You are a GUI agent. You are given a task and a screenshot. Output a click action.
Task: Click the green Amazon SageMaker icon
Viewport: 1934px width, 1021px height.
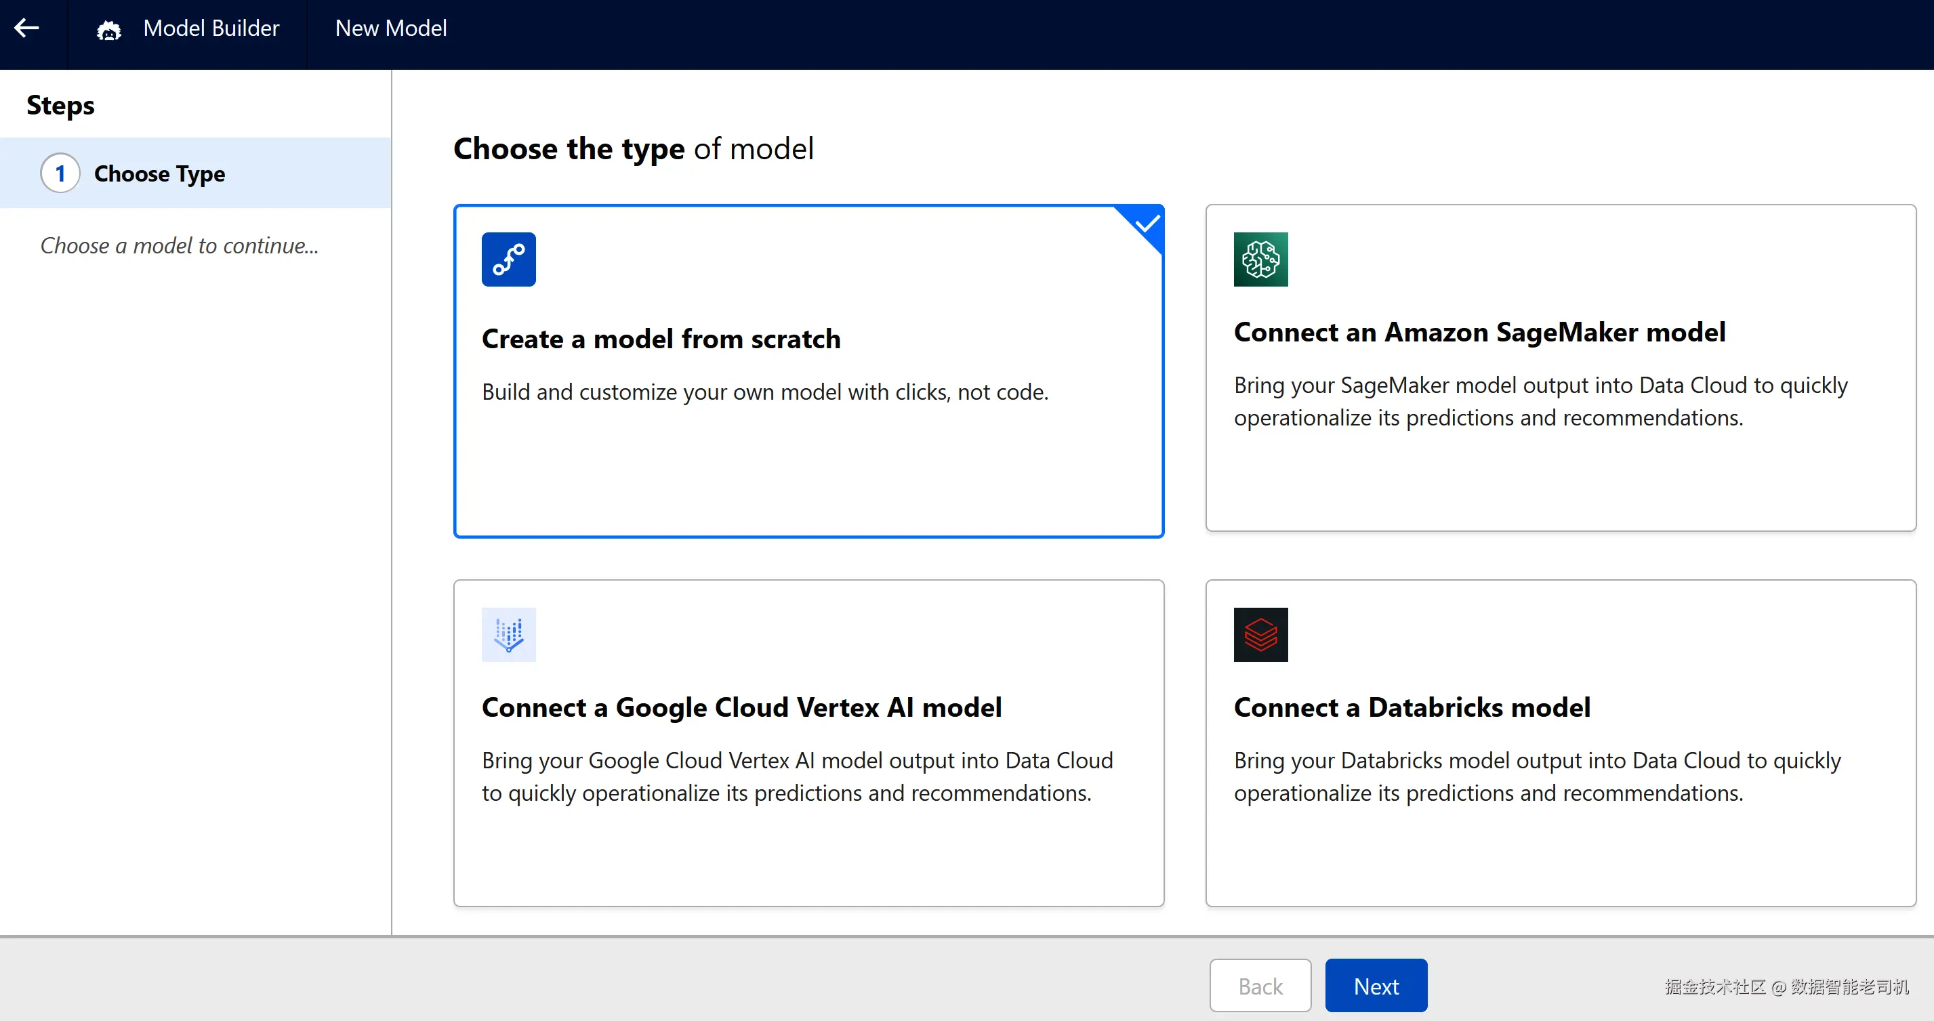(x=1260, y=259)
